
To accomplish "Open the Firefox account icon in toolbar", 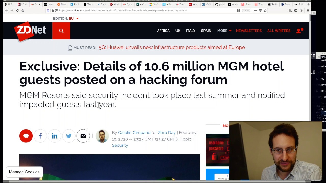I will tap(301, 10).
